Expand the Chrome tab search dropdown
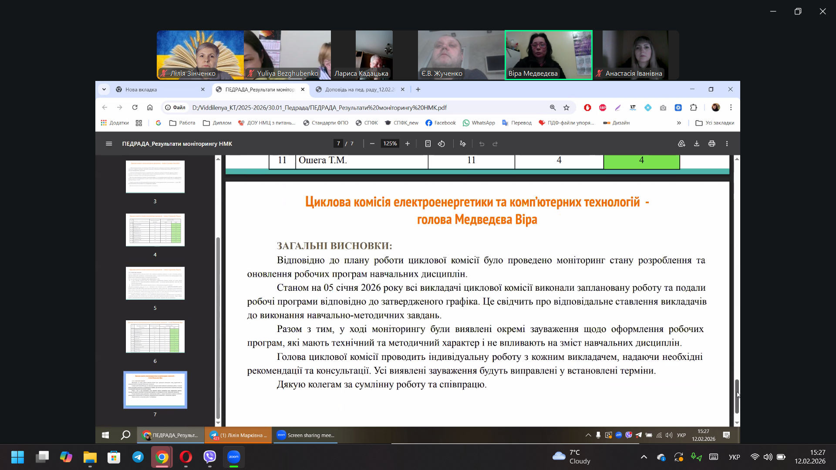The width and height of the screenshot is (836, 470). pyautogui.click(x=104, y=89)
